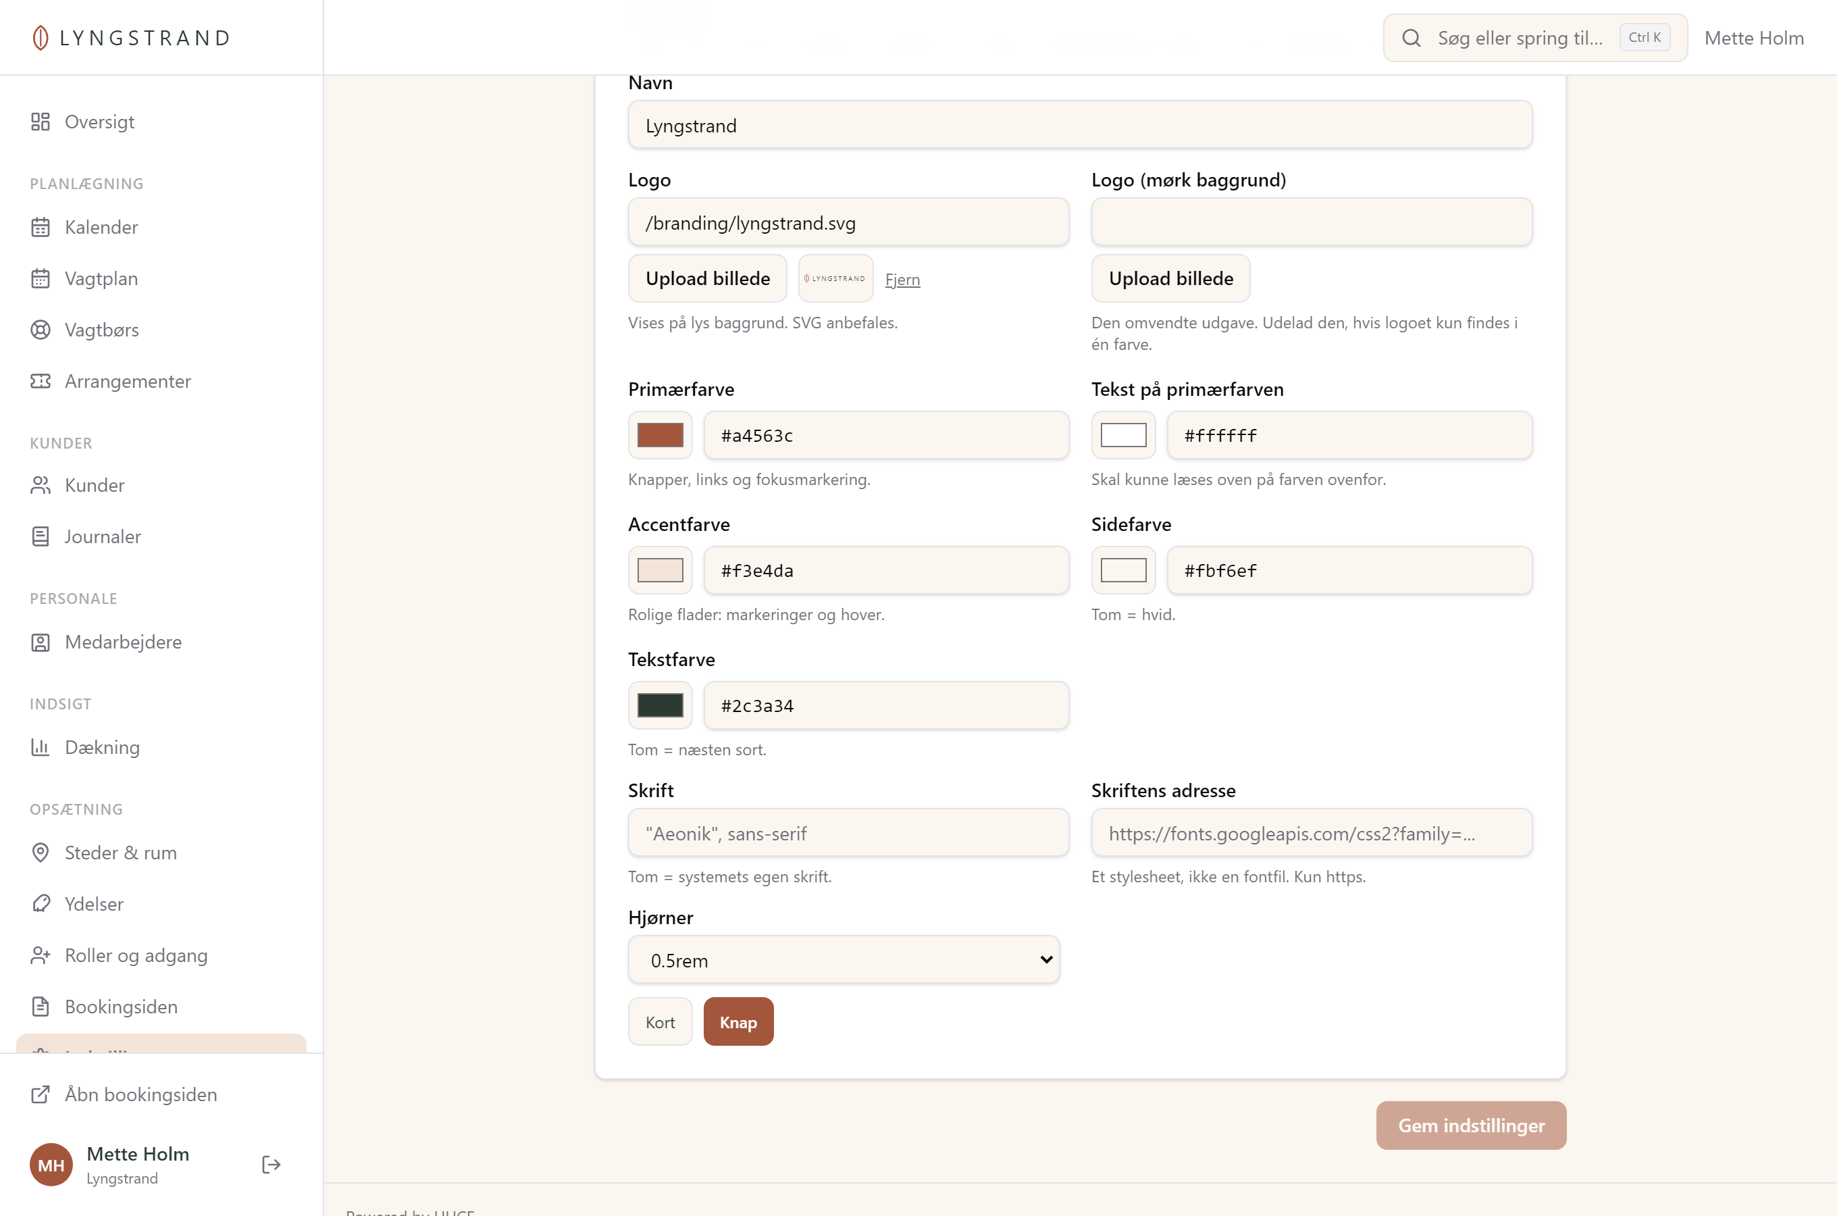Open Oversigt dashboard icon

[41, 122]
